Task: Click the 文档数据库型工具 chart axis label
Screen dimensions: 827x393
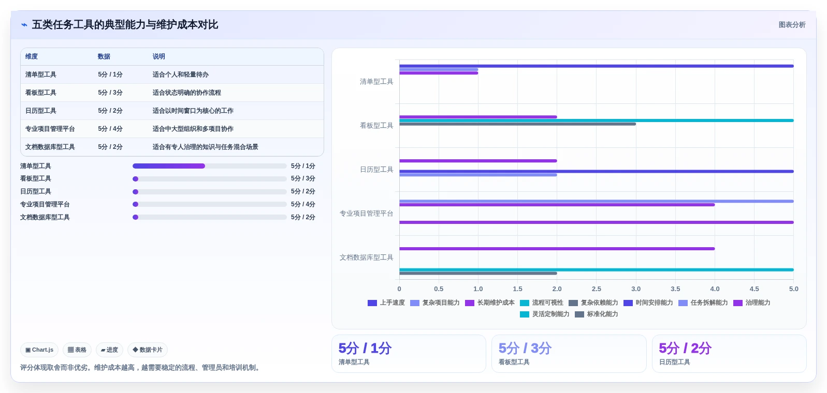Action: click(x=366, y=258)
